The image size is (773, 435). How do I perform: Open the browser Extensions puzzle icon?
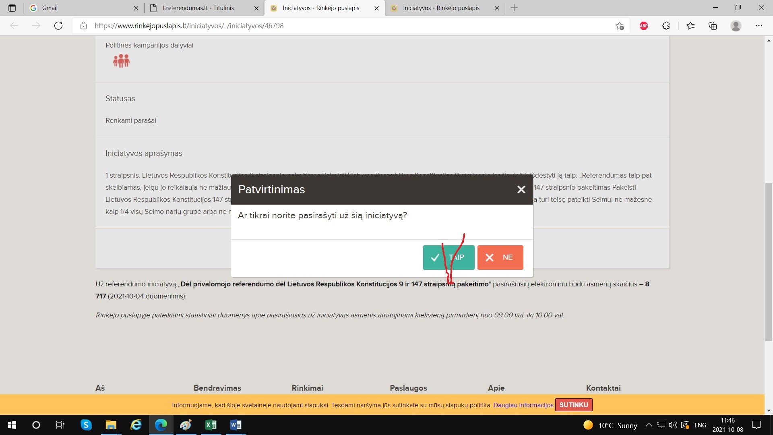pos(666,26)
